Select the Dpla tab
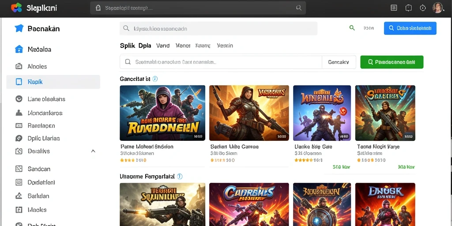This screenshot has height=226, width=452. (145, 45)
